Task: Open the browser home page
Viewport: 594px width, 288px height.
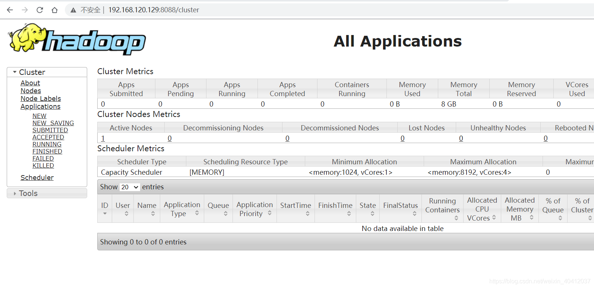Action: [55, 10]
